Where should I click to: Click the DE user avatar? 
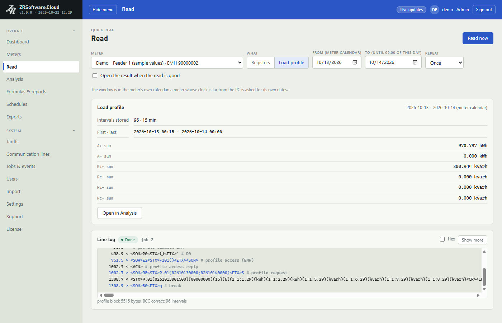[435, 10]
